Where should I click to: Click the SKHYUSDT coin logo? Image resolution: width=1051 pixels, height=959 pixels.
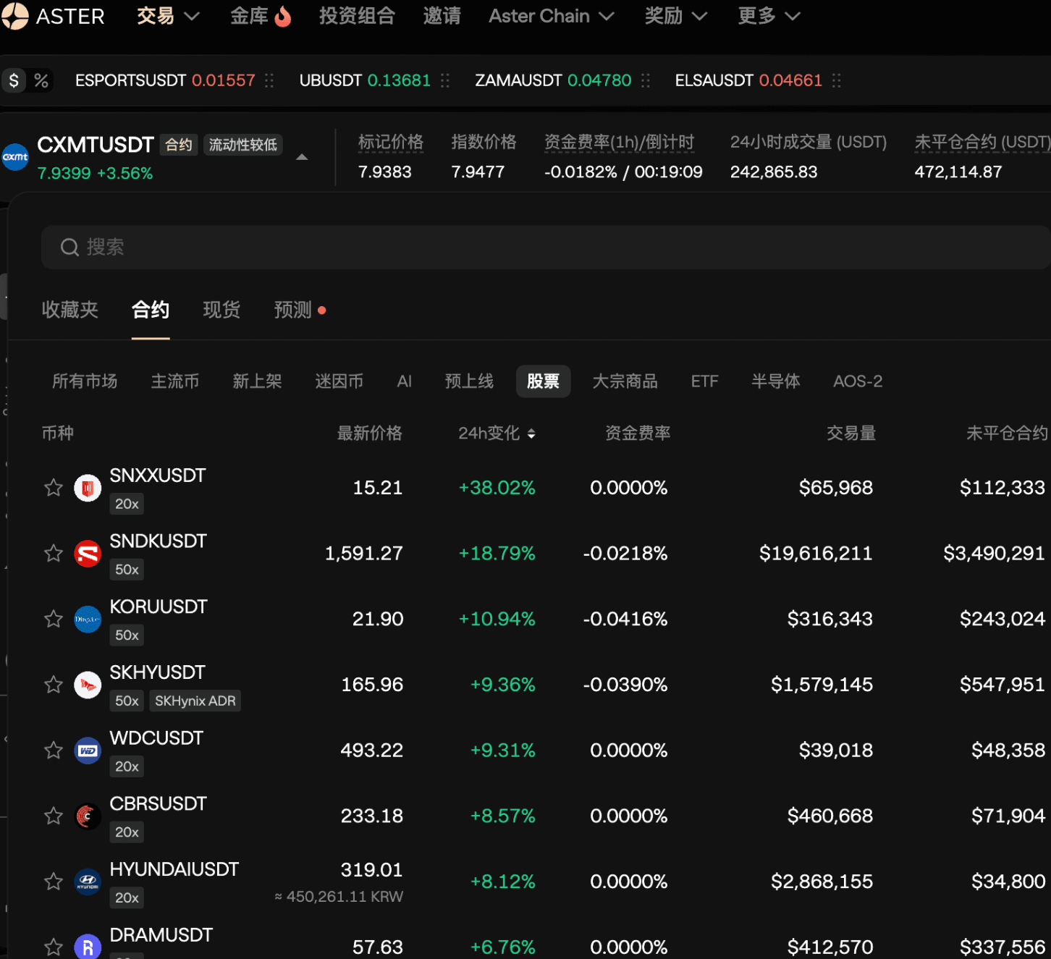tap(88, 685)
